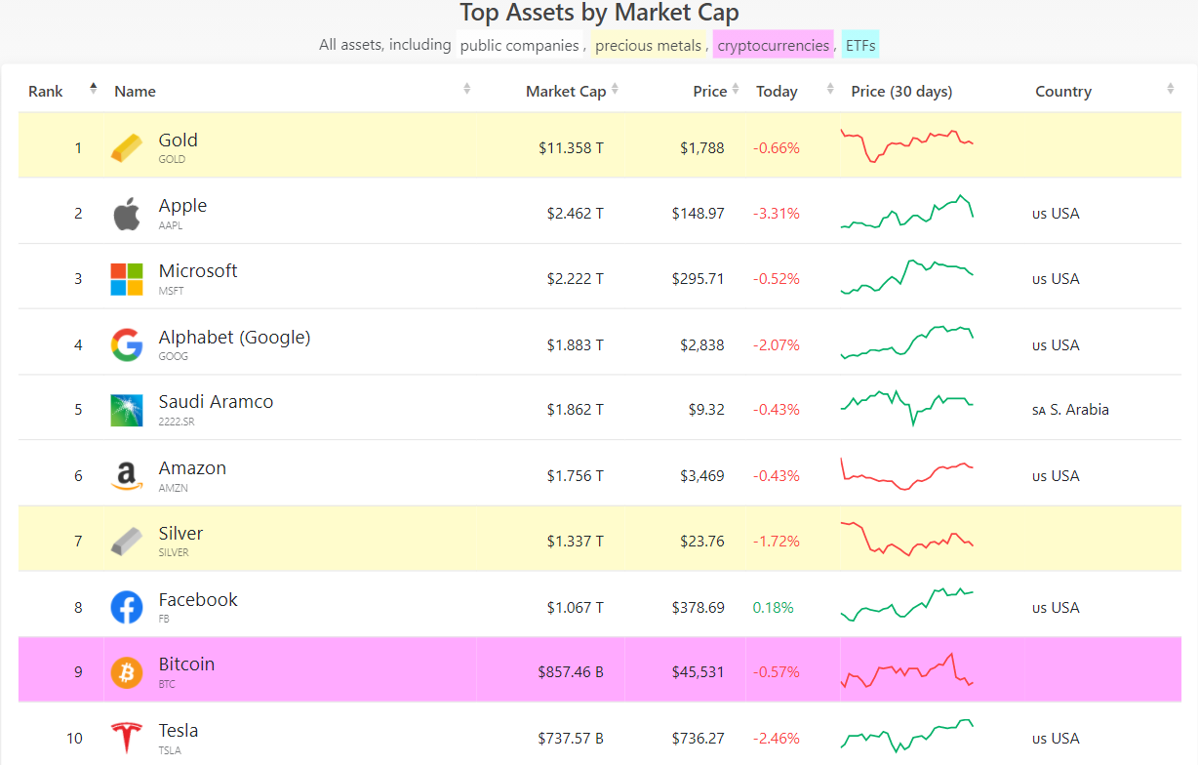This screenshot has height=765, width=1198.
Task: Open the Apple company link
Action: click(x=182, y=206)
